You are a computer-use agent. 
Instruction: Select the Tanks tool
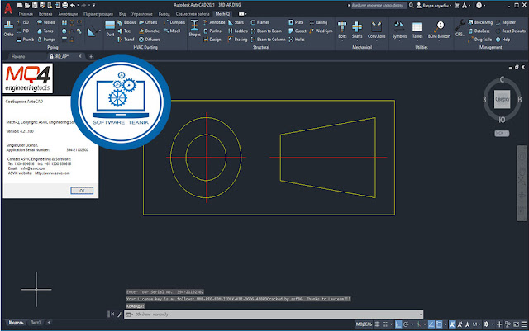45,31
